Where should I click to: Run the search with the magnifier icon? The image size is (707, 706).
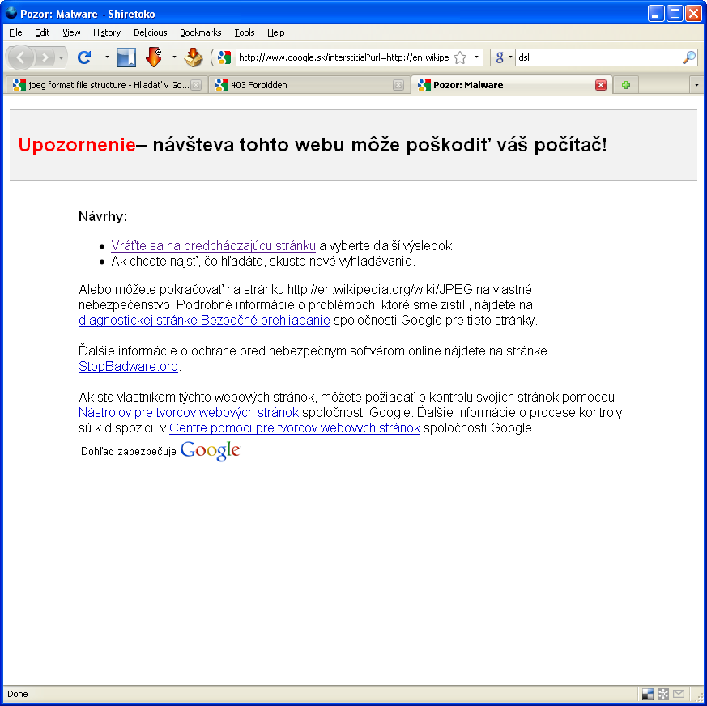pos(688,57)
